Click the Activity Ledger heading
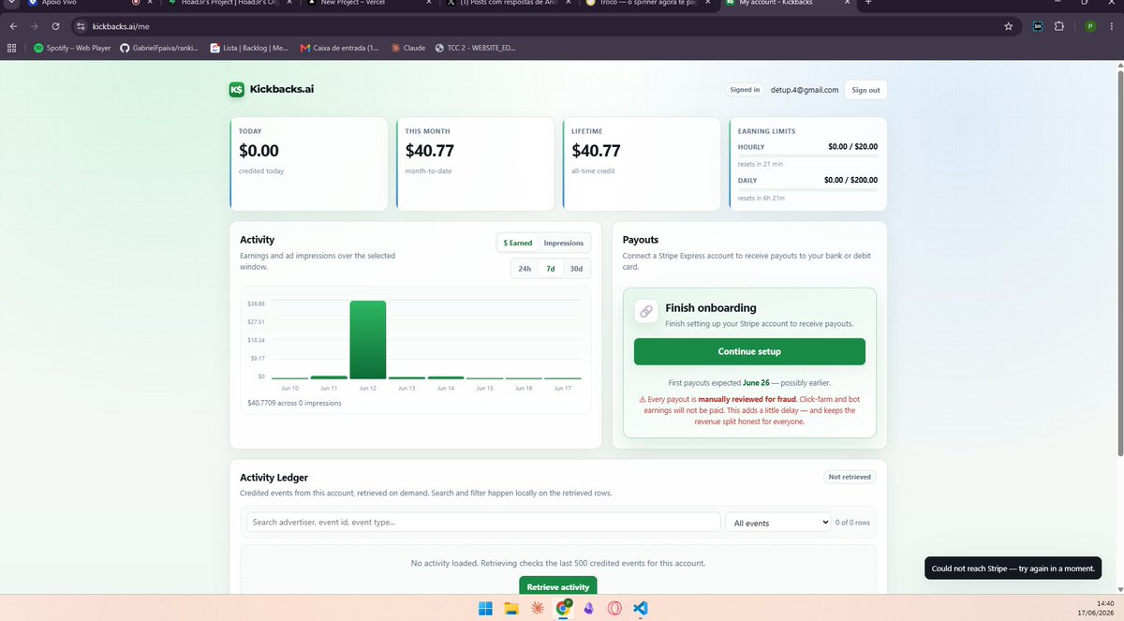The image size is (1124, 621). coord(274,478)
